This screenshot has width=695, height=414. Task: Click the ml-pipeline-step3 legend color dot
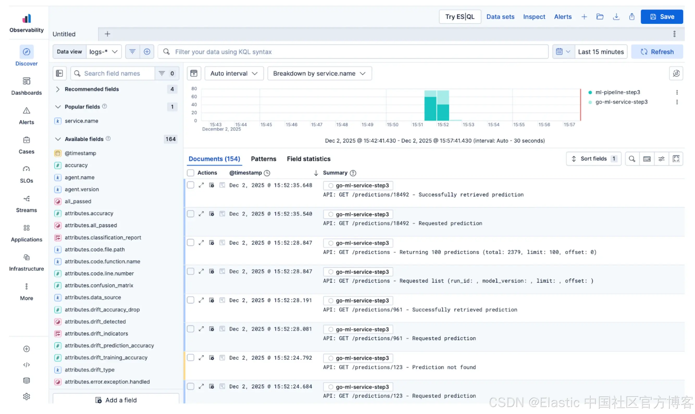pos(590,92)
